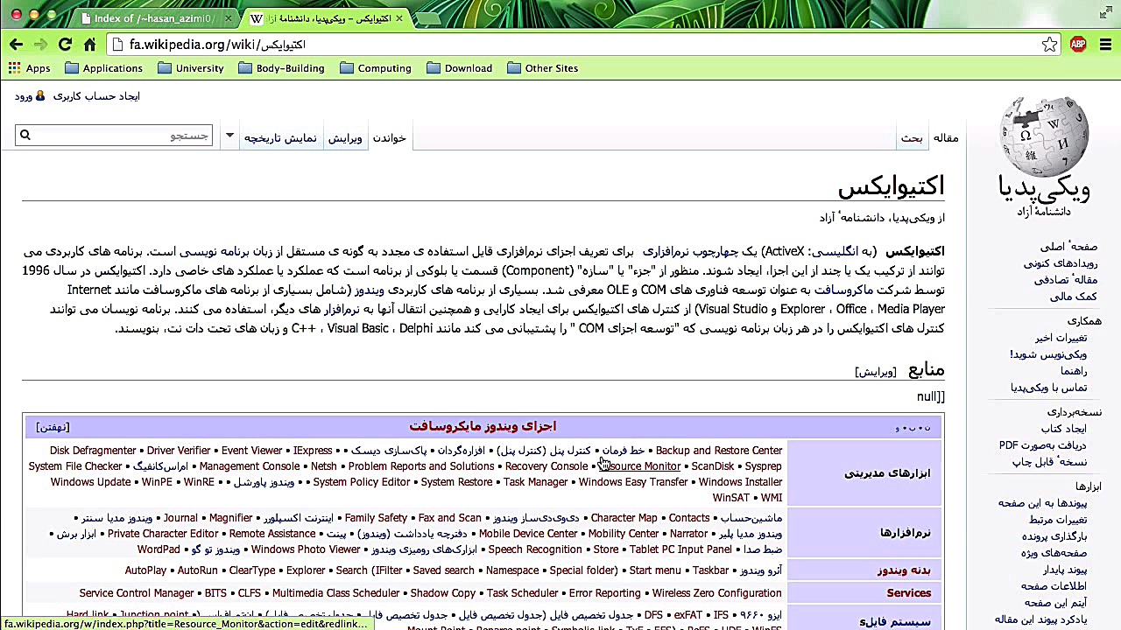Open the Resource Monitor red link
This screenshot has height=630, width=1121.
[640, 466]
